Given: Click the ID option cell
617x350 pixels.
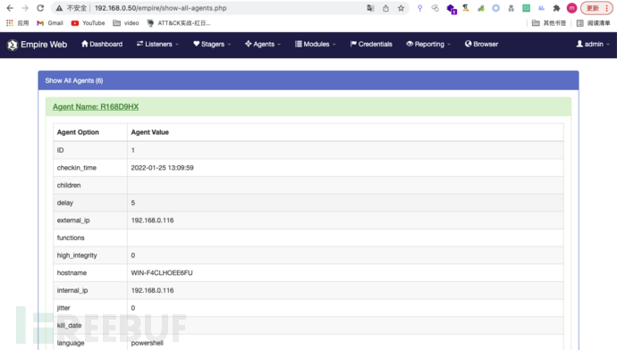Looking at the screenshot, I should click(x=90, y=150).
